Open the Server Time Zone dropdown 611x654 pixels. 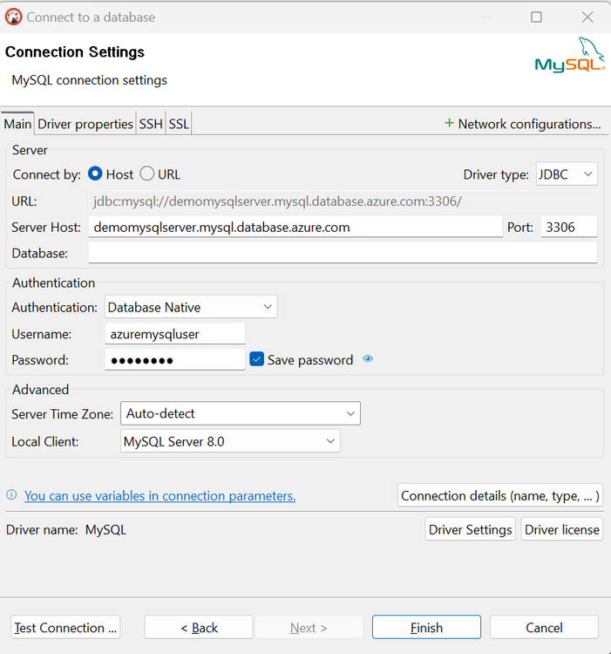(240, 413)
